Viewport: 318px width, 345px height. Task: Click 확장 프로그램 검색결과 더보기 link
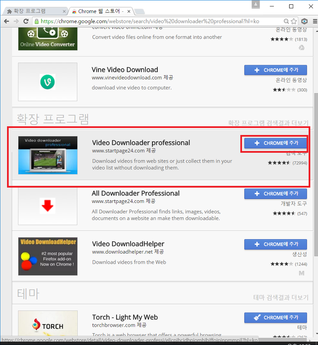[268, 123]
